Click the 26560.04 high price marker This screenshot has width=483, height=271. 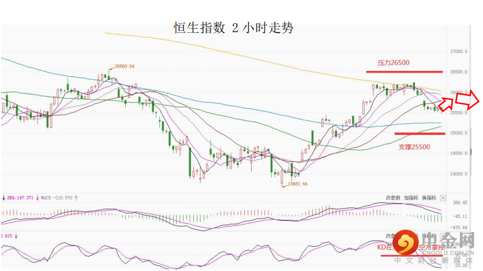point(124,66)
